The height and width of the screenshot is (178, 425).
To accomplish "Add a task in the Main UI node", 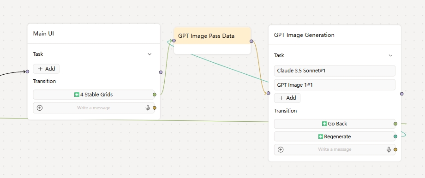I will [x=46, y=69].
